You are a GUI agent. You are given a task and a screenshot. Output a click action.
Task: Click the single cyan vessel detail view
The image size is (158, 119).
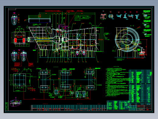tap(15, 20)
